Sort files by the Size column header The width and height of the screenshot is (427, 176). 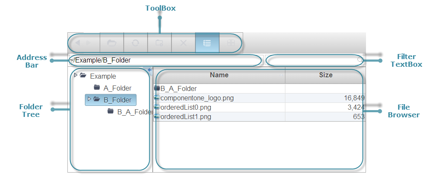click(325, 75)
